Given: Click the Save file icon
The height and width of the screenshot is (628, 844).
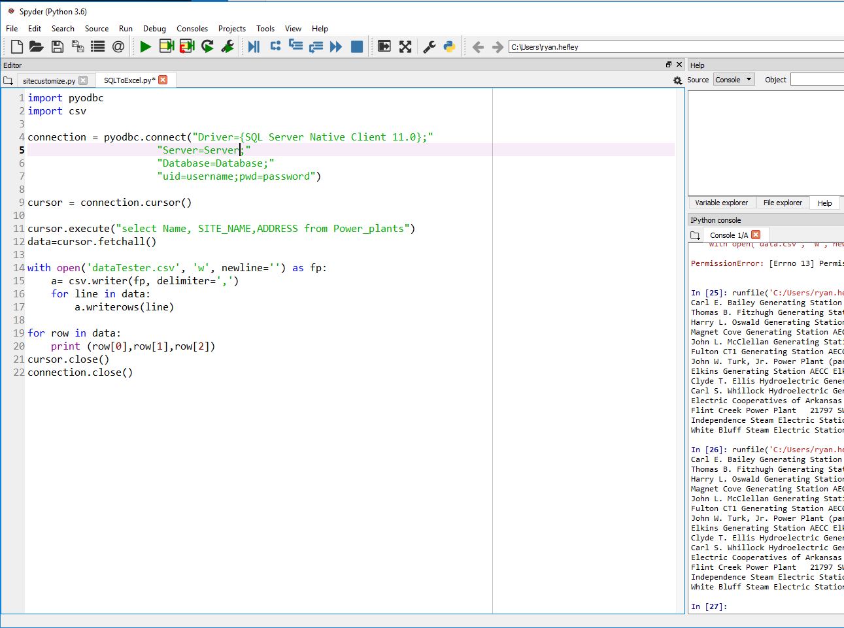Looking at the screenshot, I should pos(57,46).
